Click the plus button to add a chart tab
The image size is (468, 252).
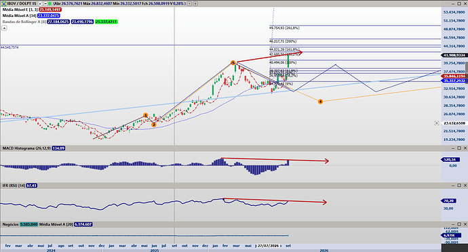[x=195, y=3]
